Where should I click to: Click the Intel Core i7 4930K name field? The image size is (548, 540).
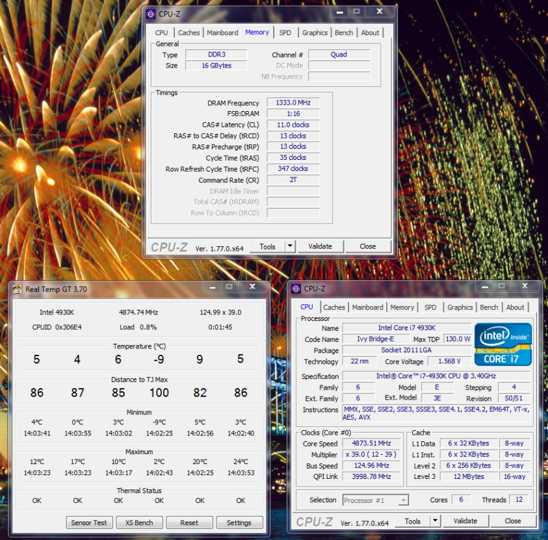pos(407,328)
